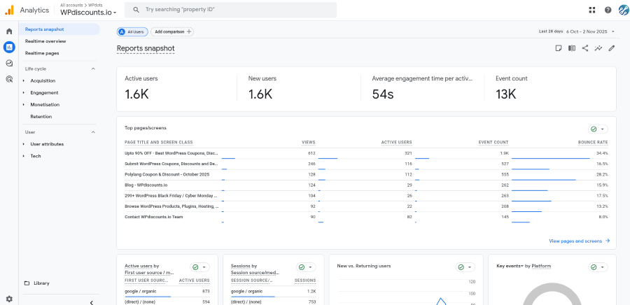Open Admin settings gear icon
Viewport: 630px width, 305px height.
pos(9,299)
